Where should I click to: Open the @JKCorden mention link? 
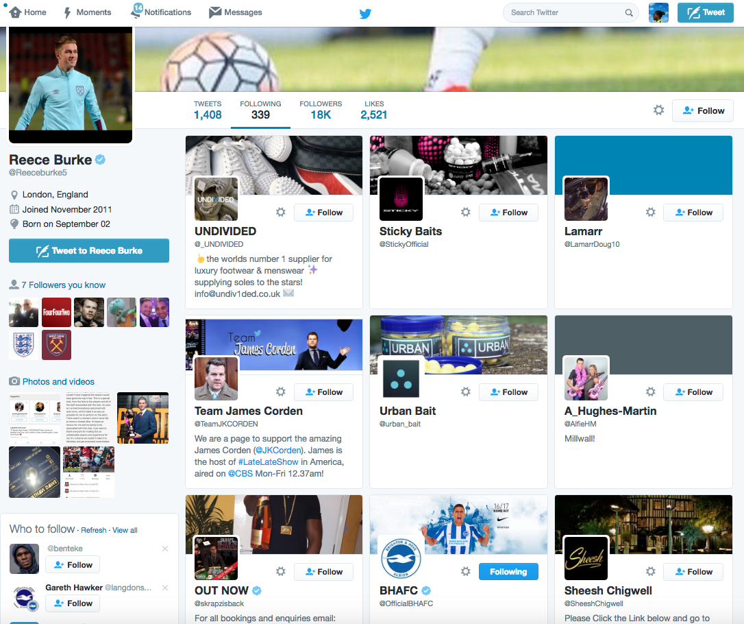[279, 451]
